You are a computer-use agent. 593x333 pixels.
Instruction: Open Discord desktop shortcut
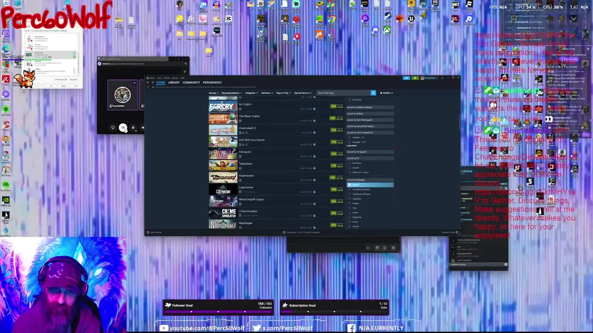tap(375, 31)
